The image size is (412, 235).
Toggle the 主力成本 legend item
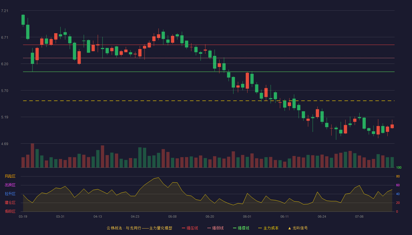click(268, 228)
